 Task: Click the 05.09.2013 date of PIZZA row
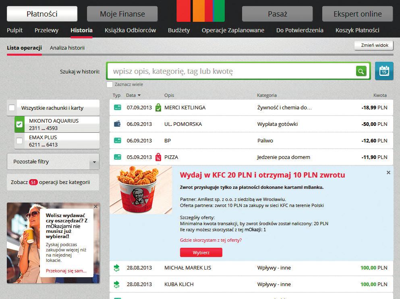click(139, 157)
